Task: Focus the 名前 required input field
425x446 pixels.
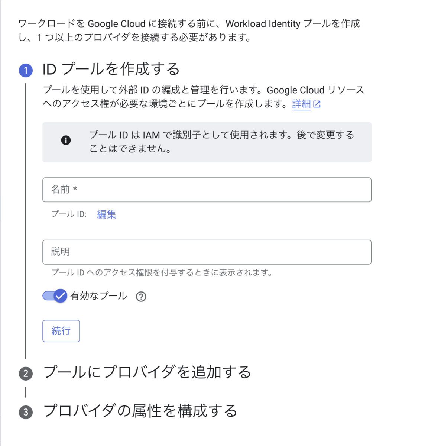Action: click(x=207, y=190)
